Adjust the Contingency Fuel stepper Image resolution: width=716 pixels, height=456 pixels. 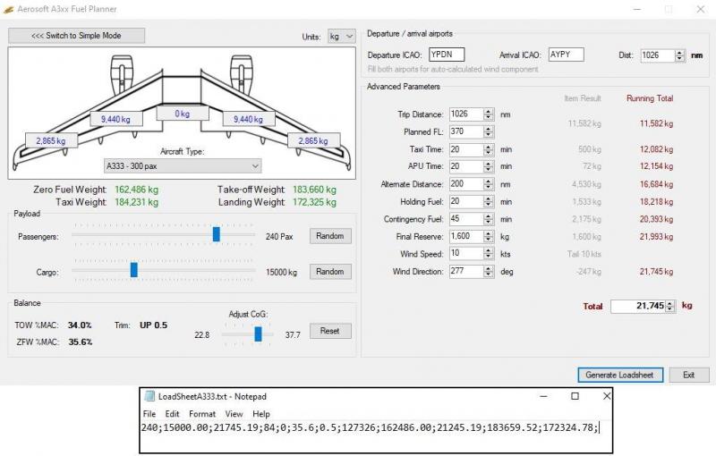tap(489, 219)
